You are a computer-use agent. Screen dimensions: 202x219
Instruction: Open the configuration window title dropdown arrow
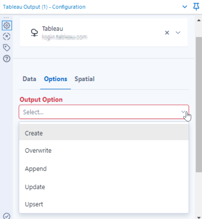[x=185, y=7]
